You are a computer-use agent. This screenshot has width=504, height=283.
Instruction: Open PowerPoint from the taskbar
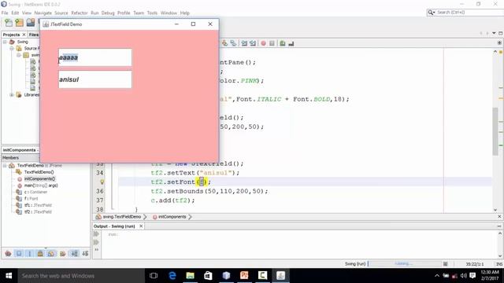point(244,276)
